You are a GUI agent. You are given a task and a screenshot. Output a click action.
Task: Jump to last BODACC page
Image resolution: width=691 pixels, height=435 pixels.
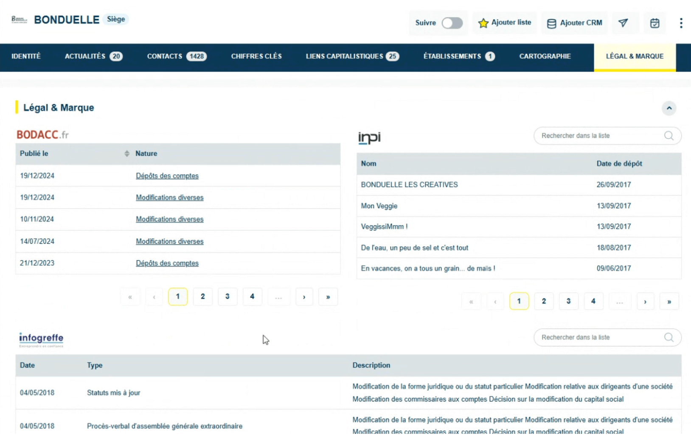tap(328, 297)
